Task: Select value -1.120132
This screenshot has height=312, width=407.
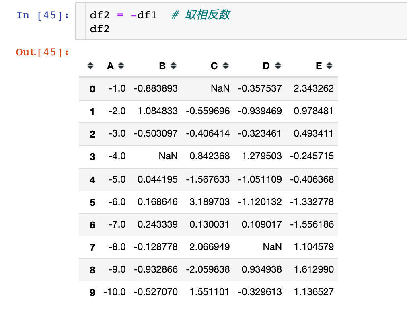Action: pyautogui.click(x=260, y=202)
